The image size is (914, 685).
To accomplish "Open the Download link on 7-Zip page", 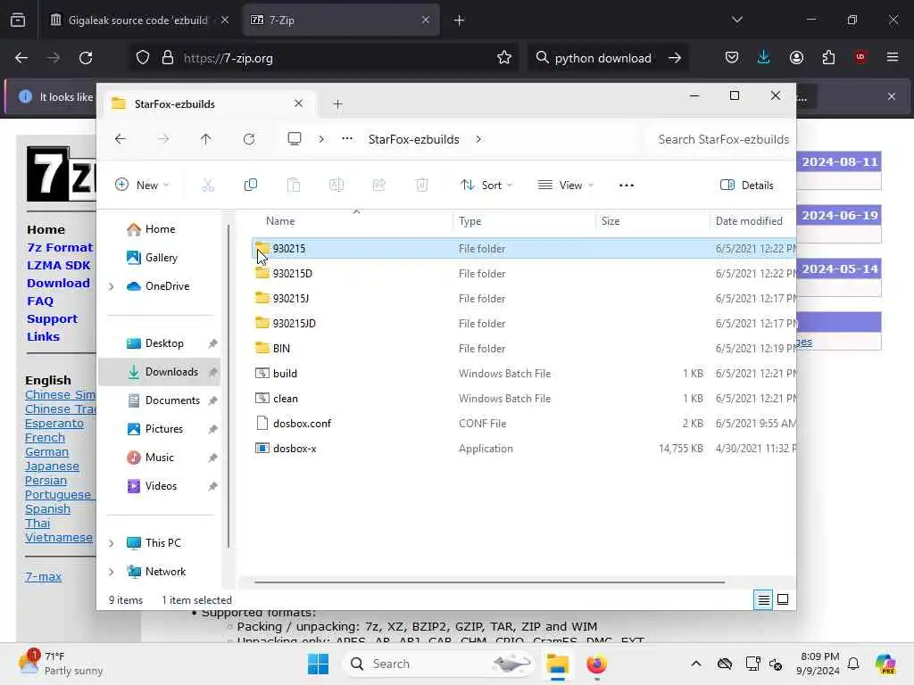I will [x=58, y=283].
